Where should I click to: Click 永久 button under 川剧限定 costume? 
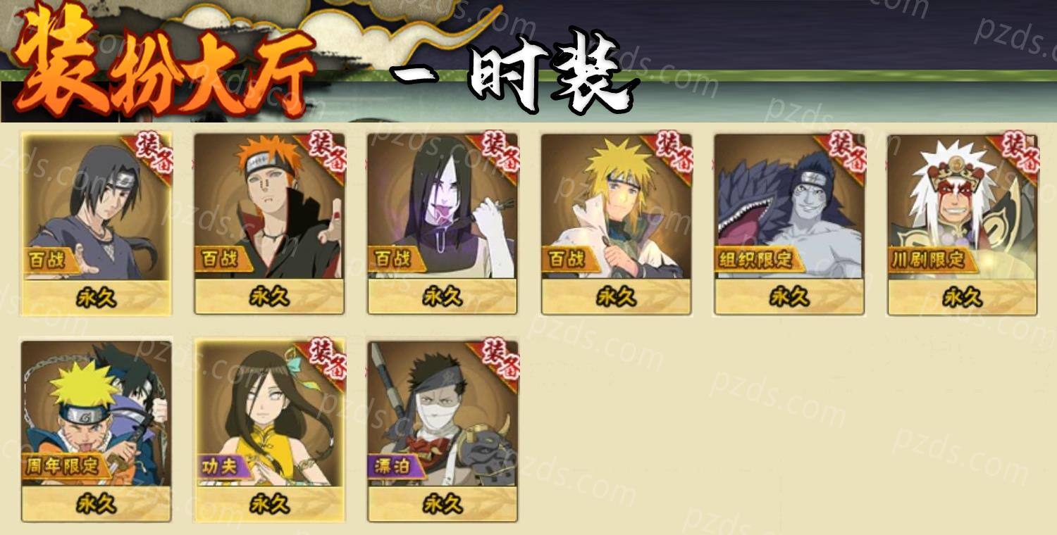click(x=963, y=297)
